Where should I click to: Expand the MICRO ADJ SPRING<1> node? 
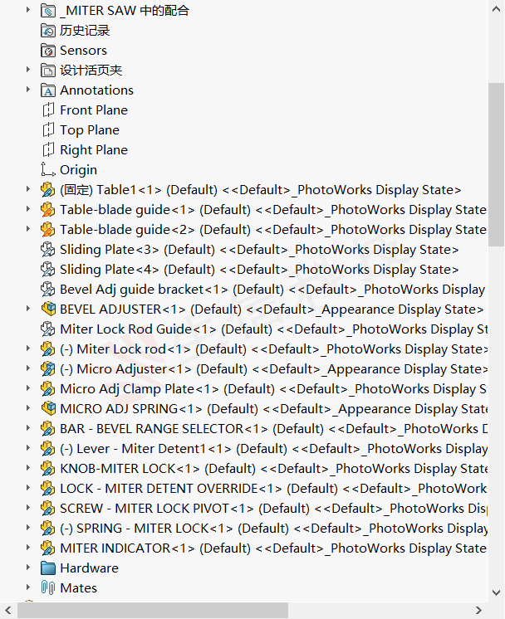[27, 407]
